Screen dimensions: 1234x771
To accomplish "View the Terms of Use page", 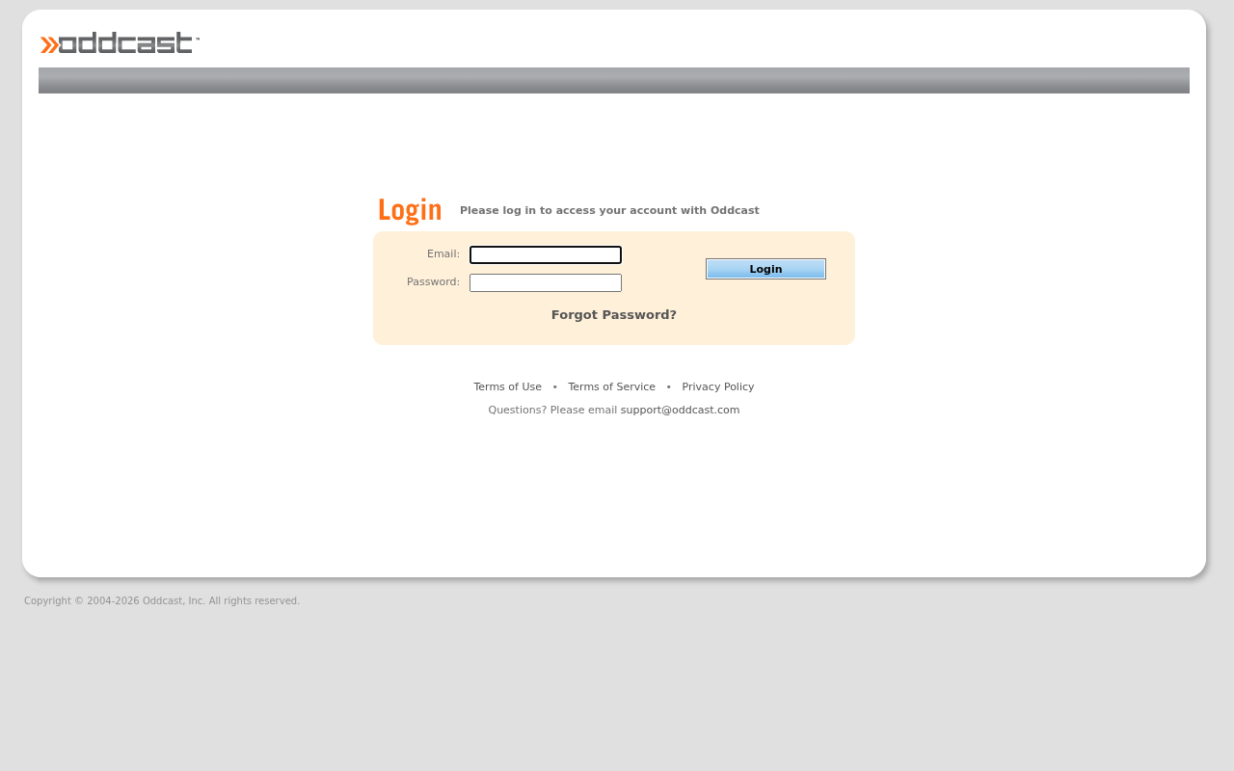I will 507,387.
